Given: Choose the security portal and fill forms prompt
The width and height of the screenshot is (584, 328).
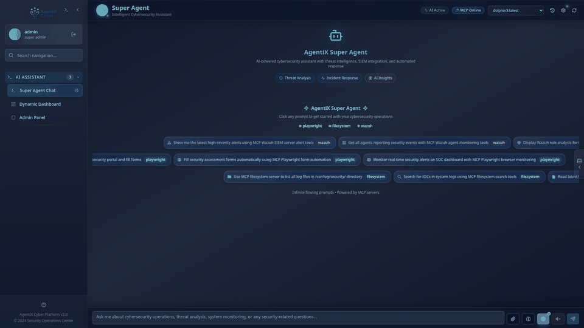Looking at the screenshot, I should 131,160.
